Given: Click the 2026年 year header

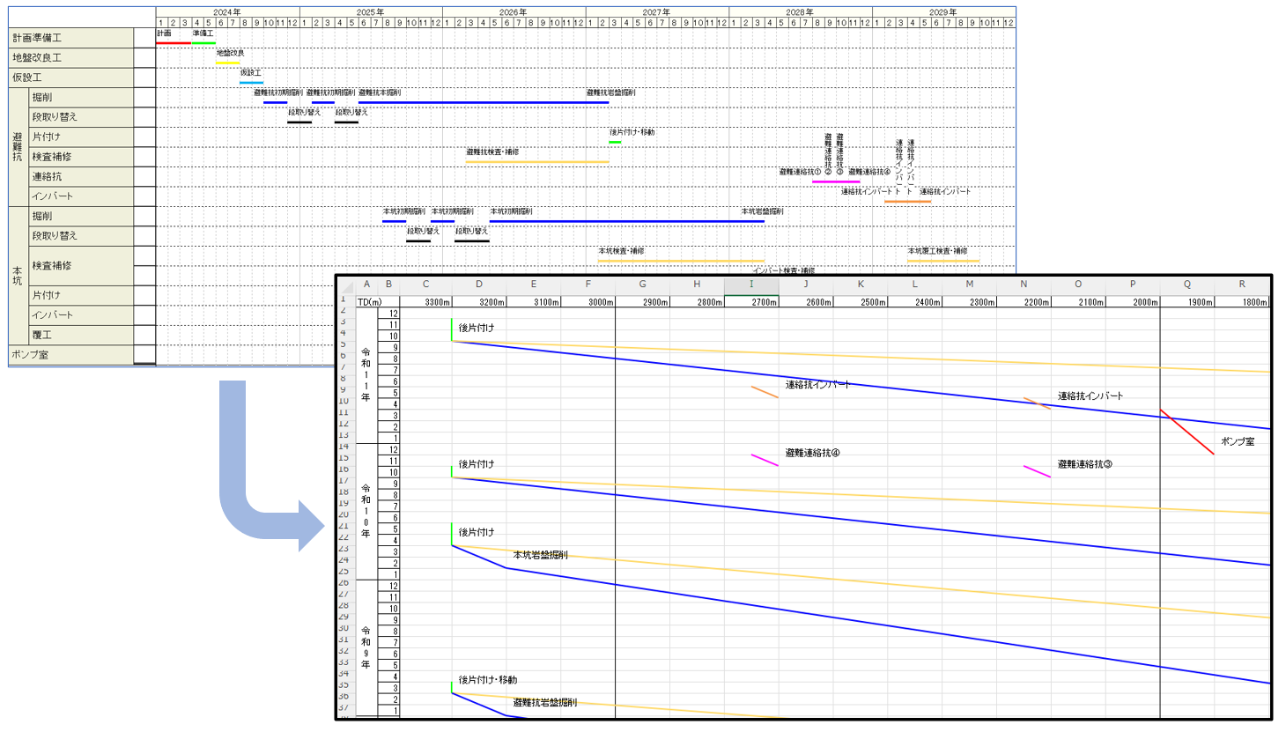Looking at the screenshot, I should (x=514, y=12).
